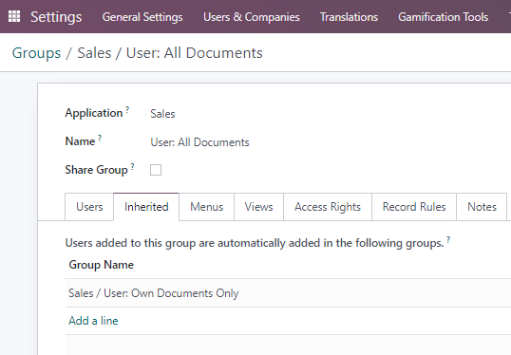Open the Translations menu
This screenshot has height=355, width=511.
(x=349, y=17)
